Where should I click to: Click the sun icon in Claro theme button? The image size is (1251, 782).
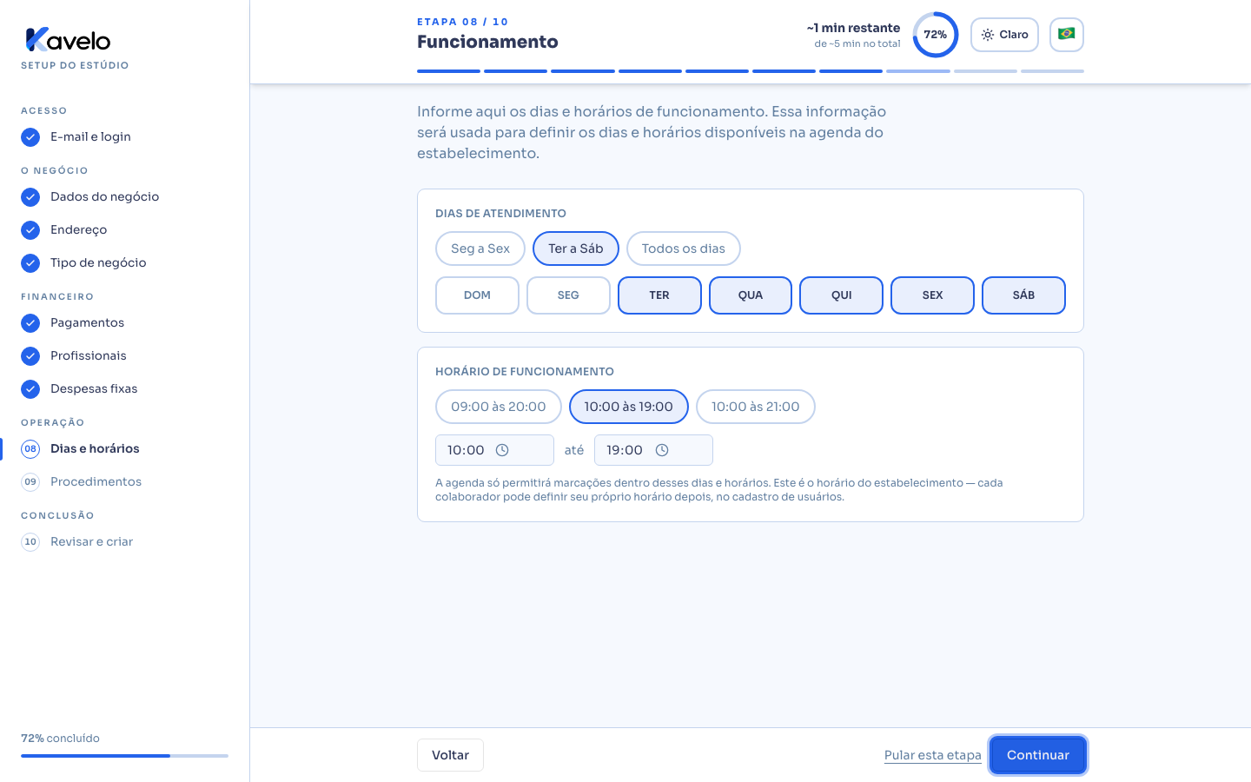[988, 35]
